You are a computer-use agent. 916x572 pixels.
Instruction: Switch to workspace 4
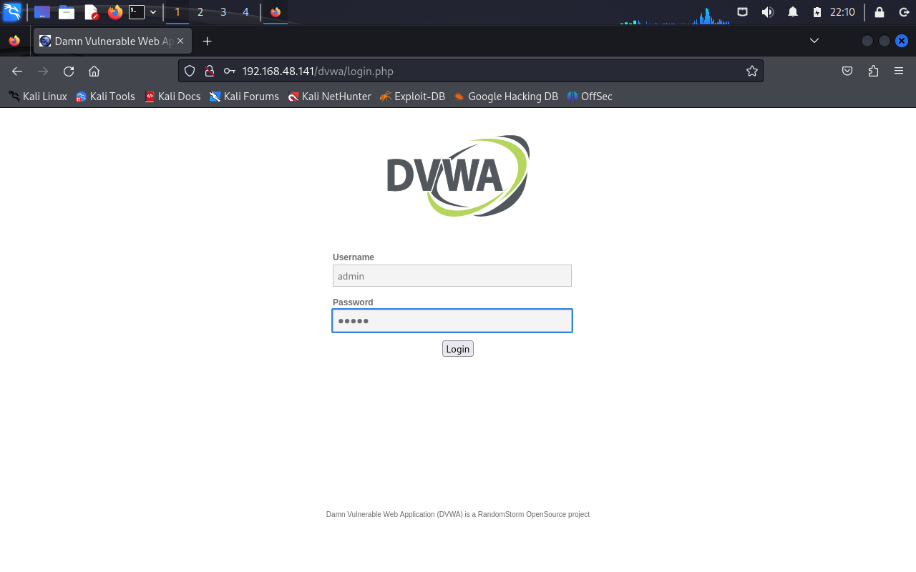pos(245,12)
